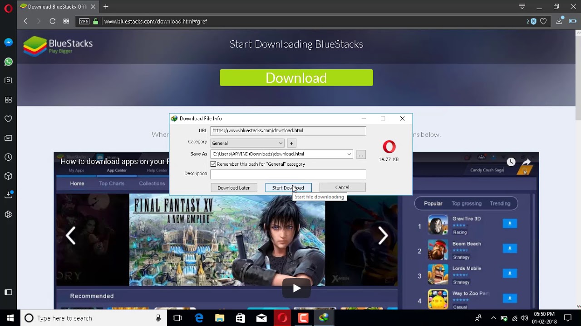Bookmark page with heart icon
The height and width of the screenshot is (326, 581).
click(543, 21)
